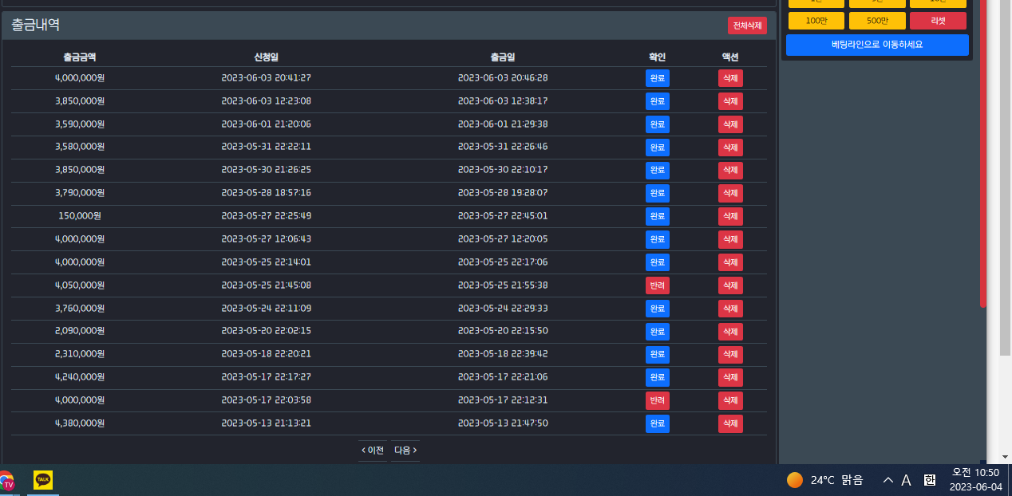Go to previous page with 이전
The width and height of the screenshot is (1012, 496).
click(373, 451)
